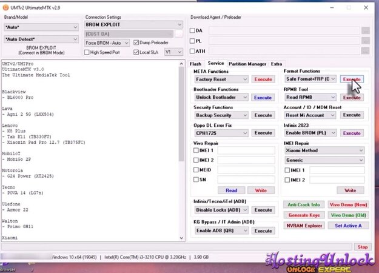Click the ATH file browse button
The image size is (379, 273).
(x=365, y=51)
